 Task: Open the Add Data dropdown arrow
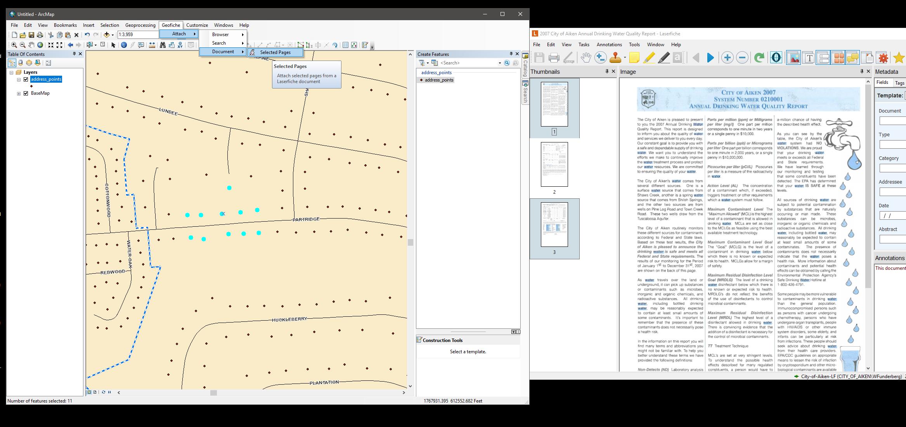click(113, 35)
